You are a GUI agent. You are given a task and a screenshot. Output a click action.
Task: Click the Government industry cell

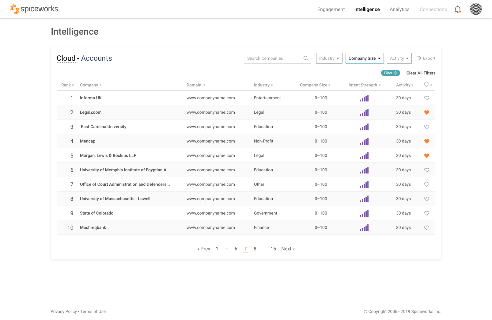point(266,213)
